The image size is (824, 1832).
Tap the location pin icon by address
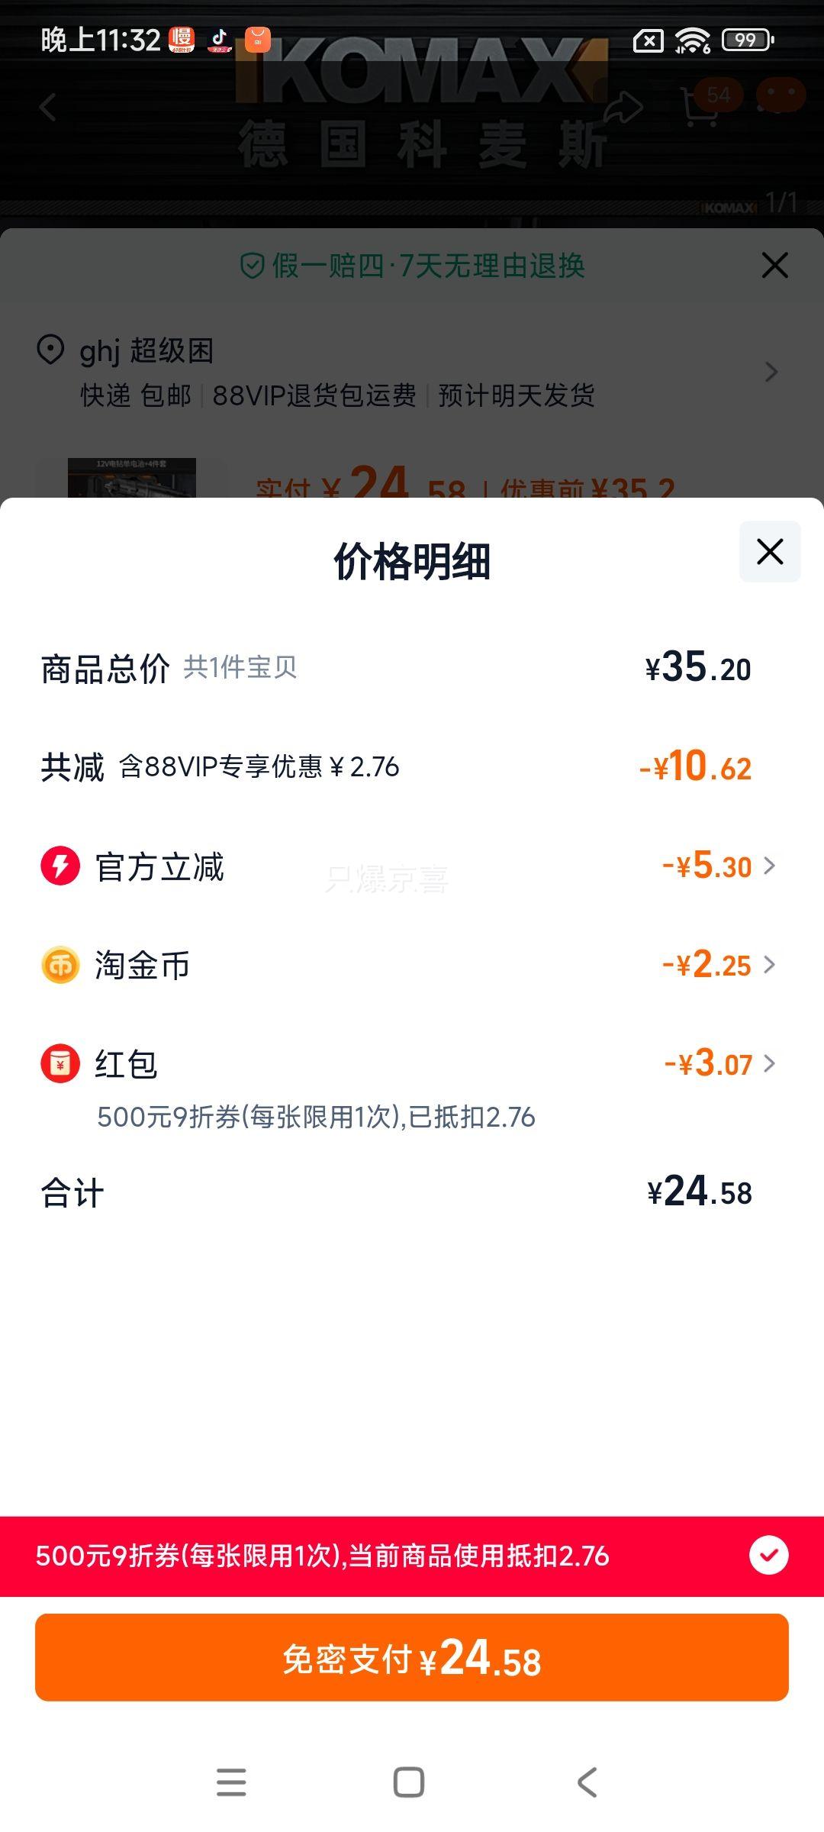point(50,350)
